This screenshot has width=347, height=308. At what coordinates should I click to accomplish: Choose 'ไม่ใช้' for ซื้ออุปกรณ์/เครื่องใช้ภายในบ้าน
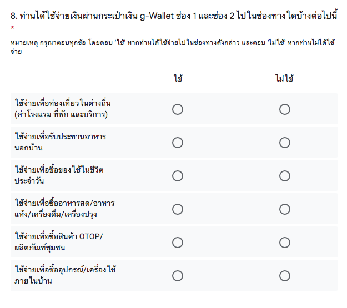[x=285, y=276]
